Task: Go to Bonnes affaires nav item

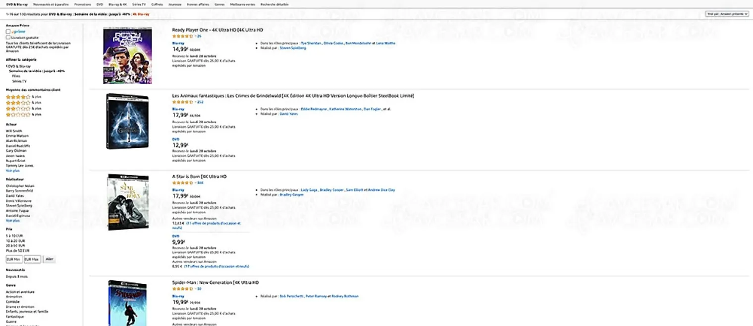Action: (198, 4)
